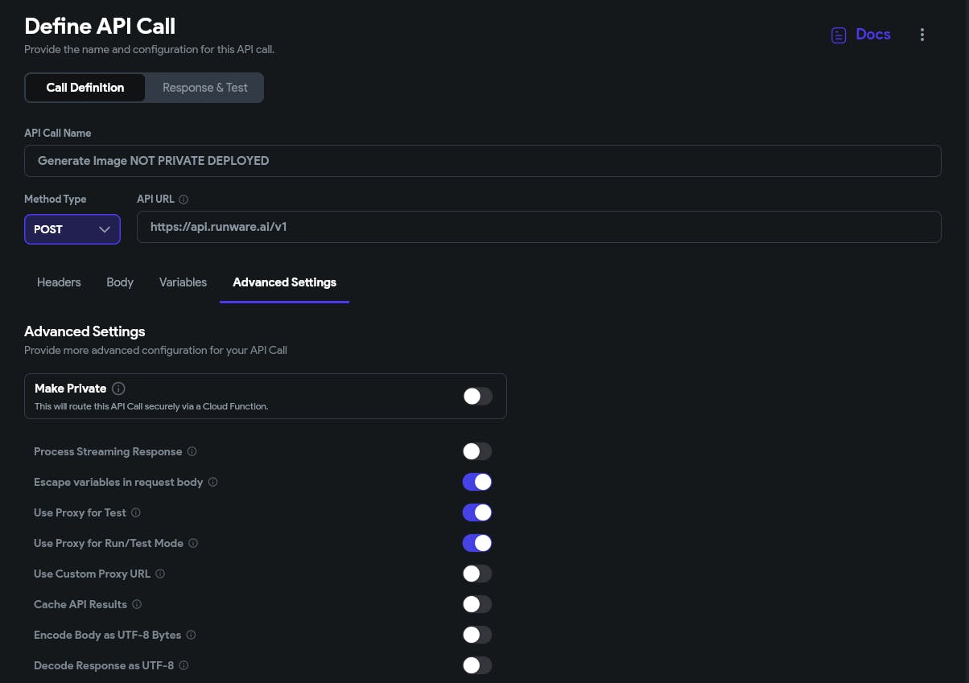This screenshot has width=969, height=683.
Task: Click the info icon beside Make Private
Action: [x=118, y=389]
